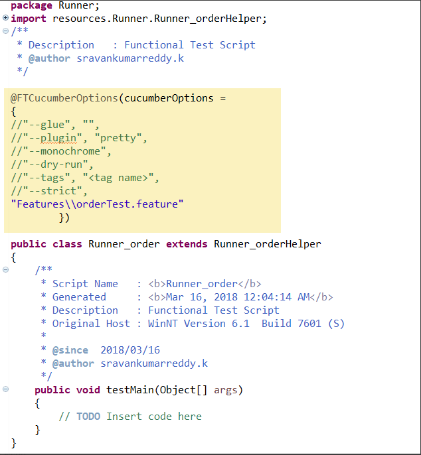Click the @FTCucumberOptions annotation
Image resolution: width=421 pixels, height=455 pixels.
pyautogui.click(x=64, y=98)
